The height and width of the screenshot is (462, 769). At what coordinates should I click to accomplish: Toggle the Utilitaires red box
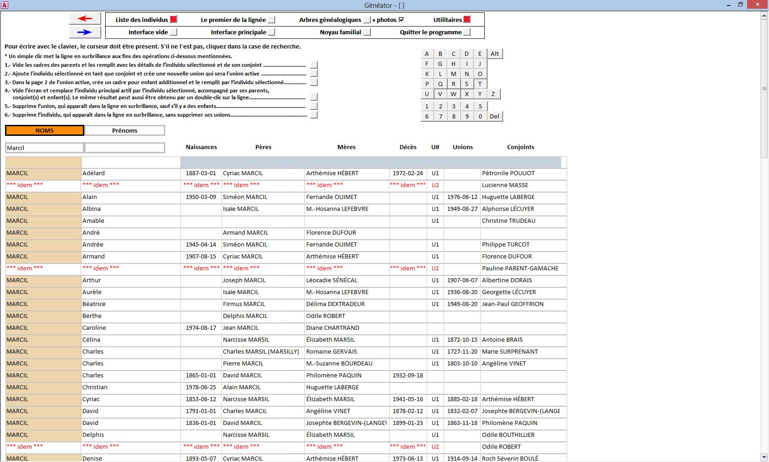pos(467,20)
